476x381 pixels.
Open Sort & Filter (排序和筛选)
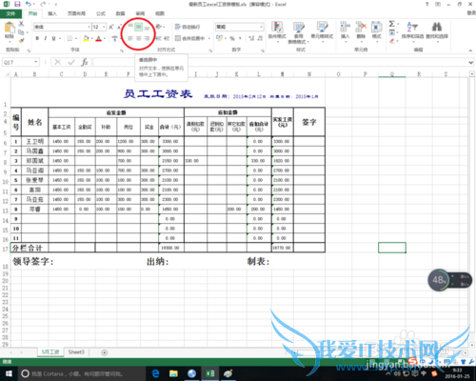412,30
